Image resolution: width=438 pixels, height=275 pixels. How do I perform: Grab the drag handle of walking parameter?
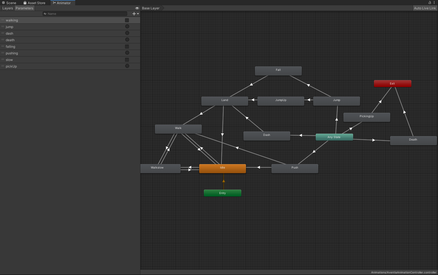[3, 20]
